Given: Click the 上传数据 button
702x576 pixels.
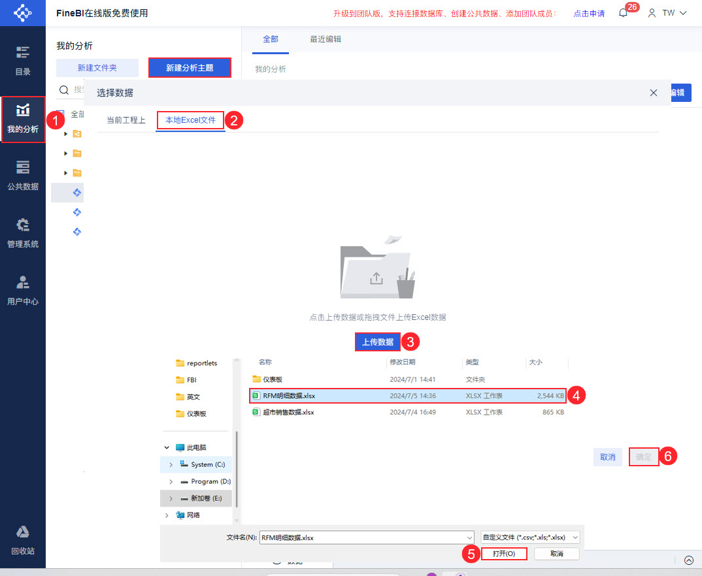Looking at the screenshot, I should coord(377,342).
